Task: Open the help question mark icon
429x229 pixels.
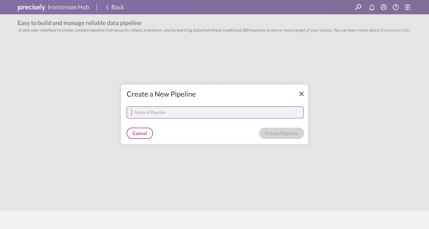Action: point(396,7)
